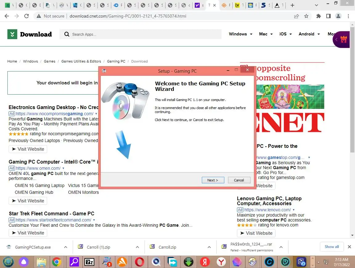
Task: Go back to the previous page
Action: (x=7, y=16)
